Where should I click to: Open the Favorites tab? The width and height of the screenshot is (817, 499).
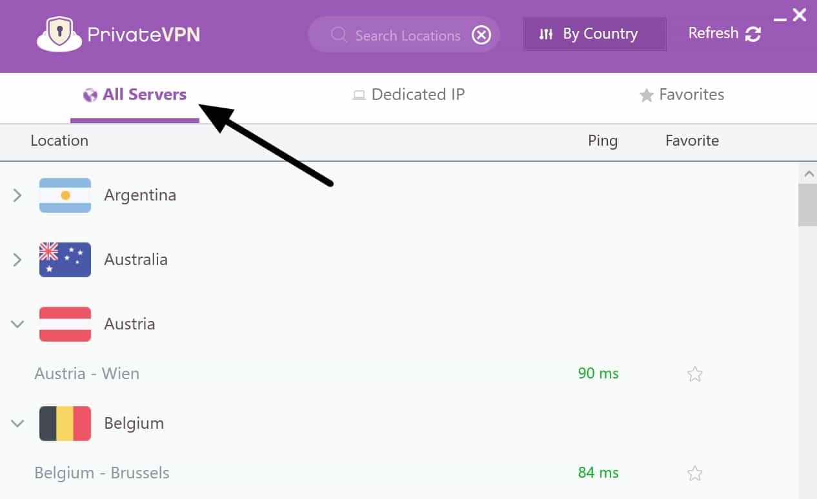point(682,95)
